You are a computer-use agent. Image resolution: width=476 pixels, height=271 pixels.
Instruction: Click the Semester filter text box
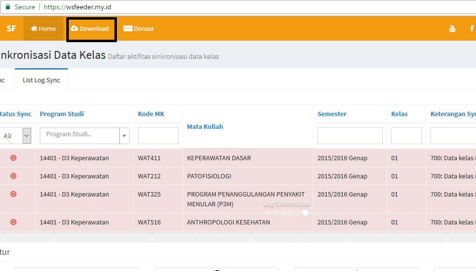[x=350, y=136]
